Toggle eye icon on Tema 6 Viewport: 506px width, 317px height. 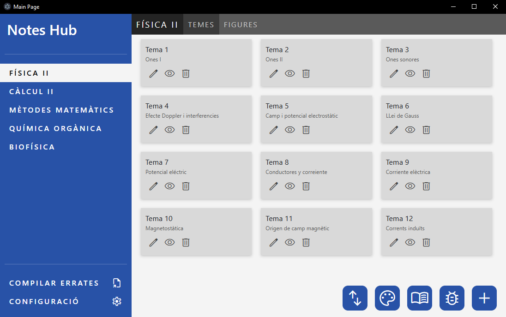410,130
